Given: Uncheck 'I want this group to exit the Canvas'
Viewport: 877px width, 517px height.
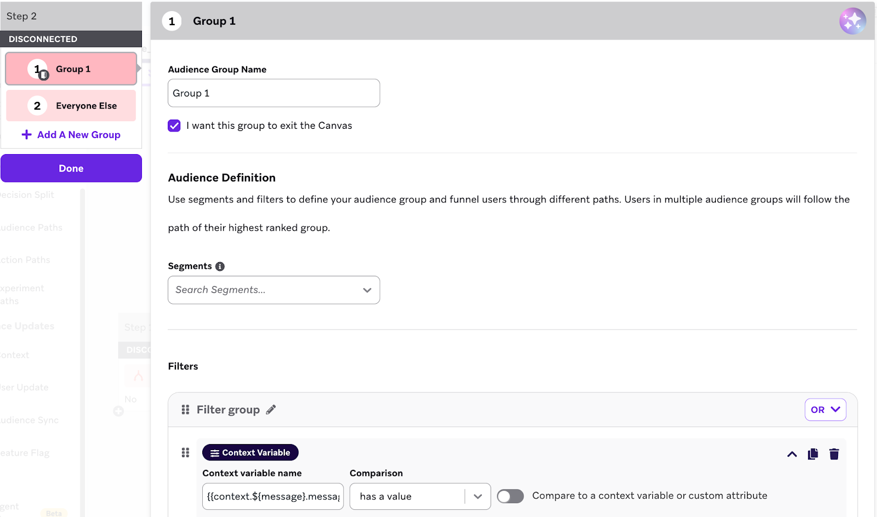Looking at the screenshot, I should click(x=174, y=126).
